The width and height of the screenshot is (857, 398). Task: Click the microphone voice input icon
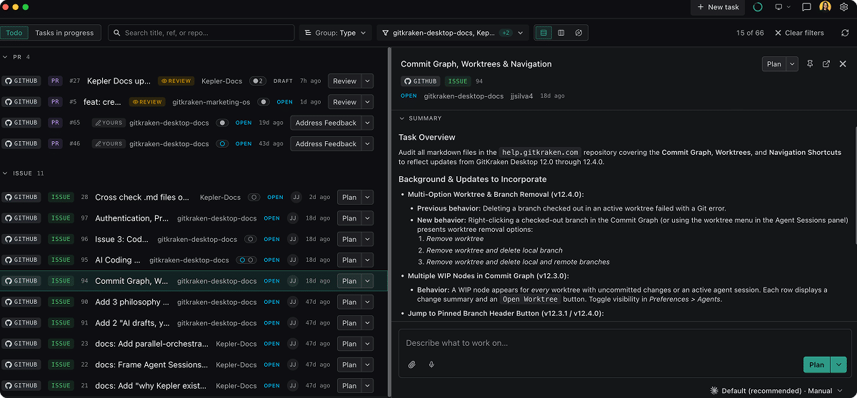tap(431, 364)
